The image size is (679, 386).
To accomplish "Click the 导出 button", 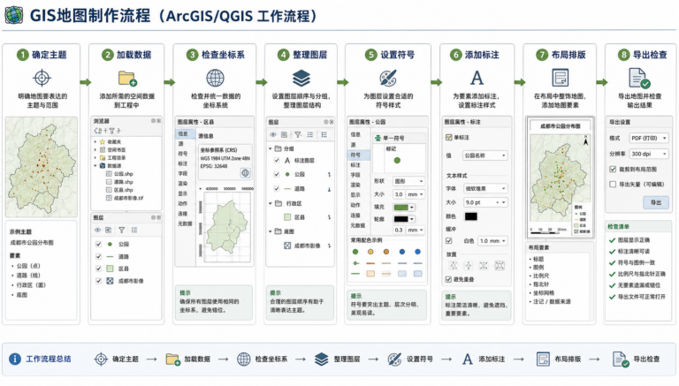I will coord(656,202).
